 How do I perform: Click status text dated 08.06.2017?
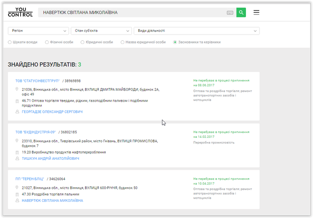point(221,83)
